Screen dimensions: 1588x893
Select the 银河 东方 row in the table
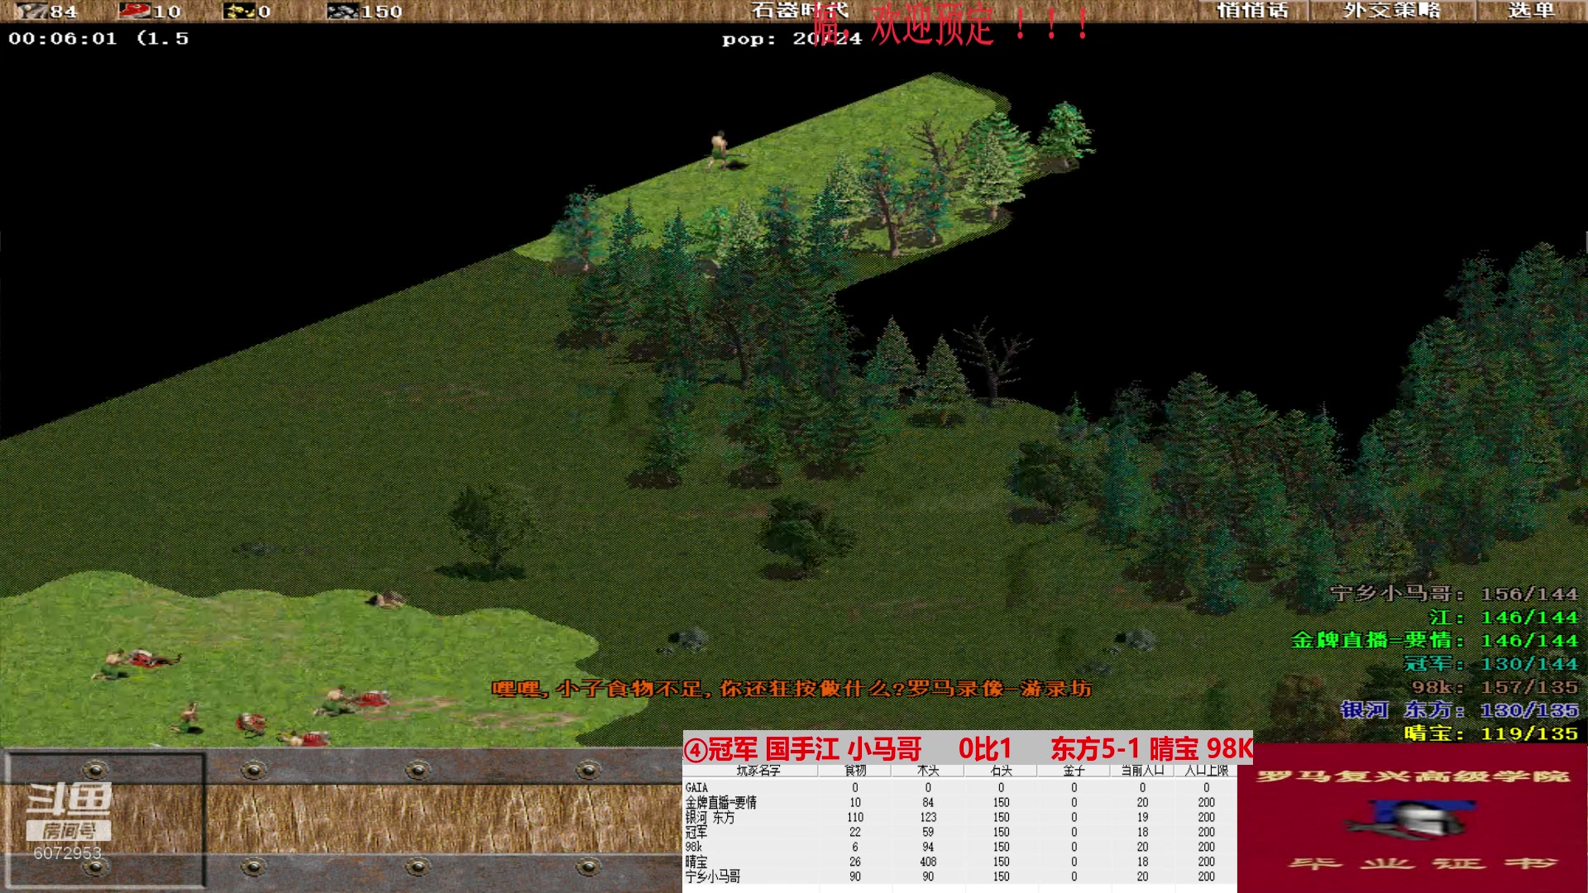click(x=959, y=818)
